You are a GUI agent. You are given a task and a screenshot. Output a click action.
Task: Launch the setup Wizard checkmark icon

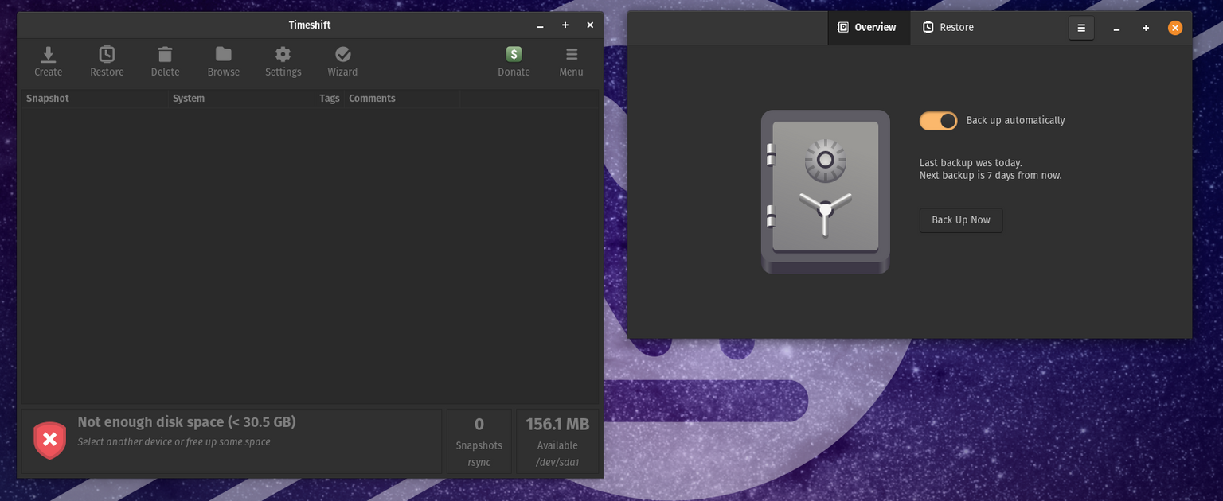342,55
